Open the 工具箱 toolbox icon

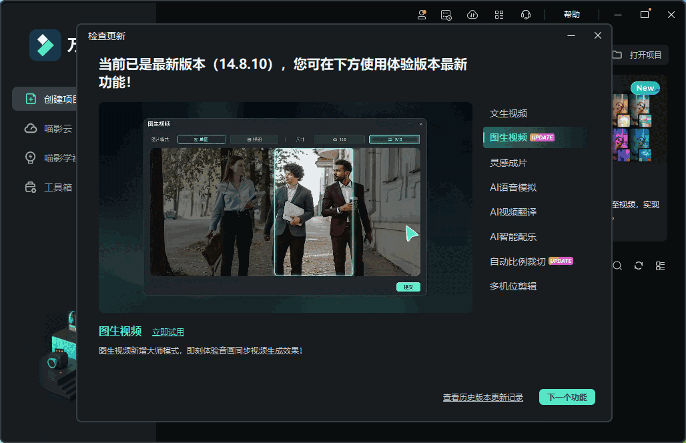(30, 187)
